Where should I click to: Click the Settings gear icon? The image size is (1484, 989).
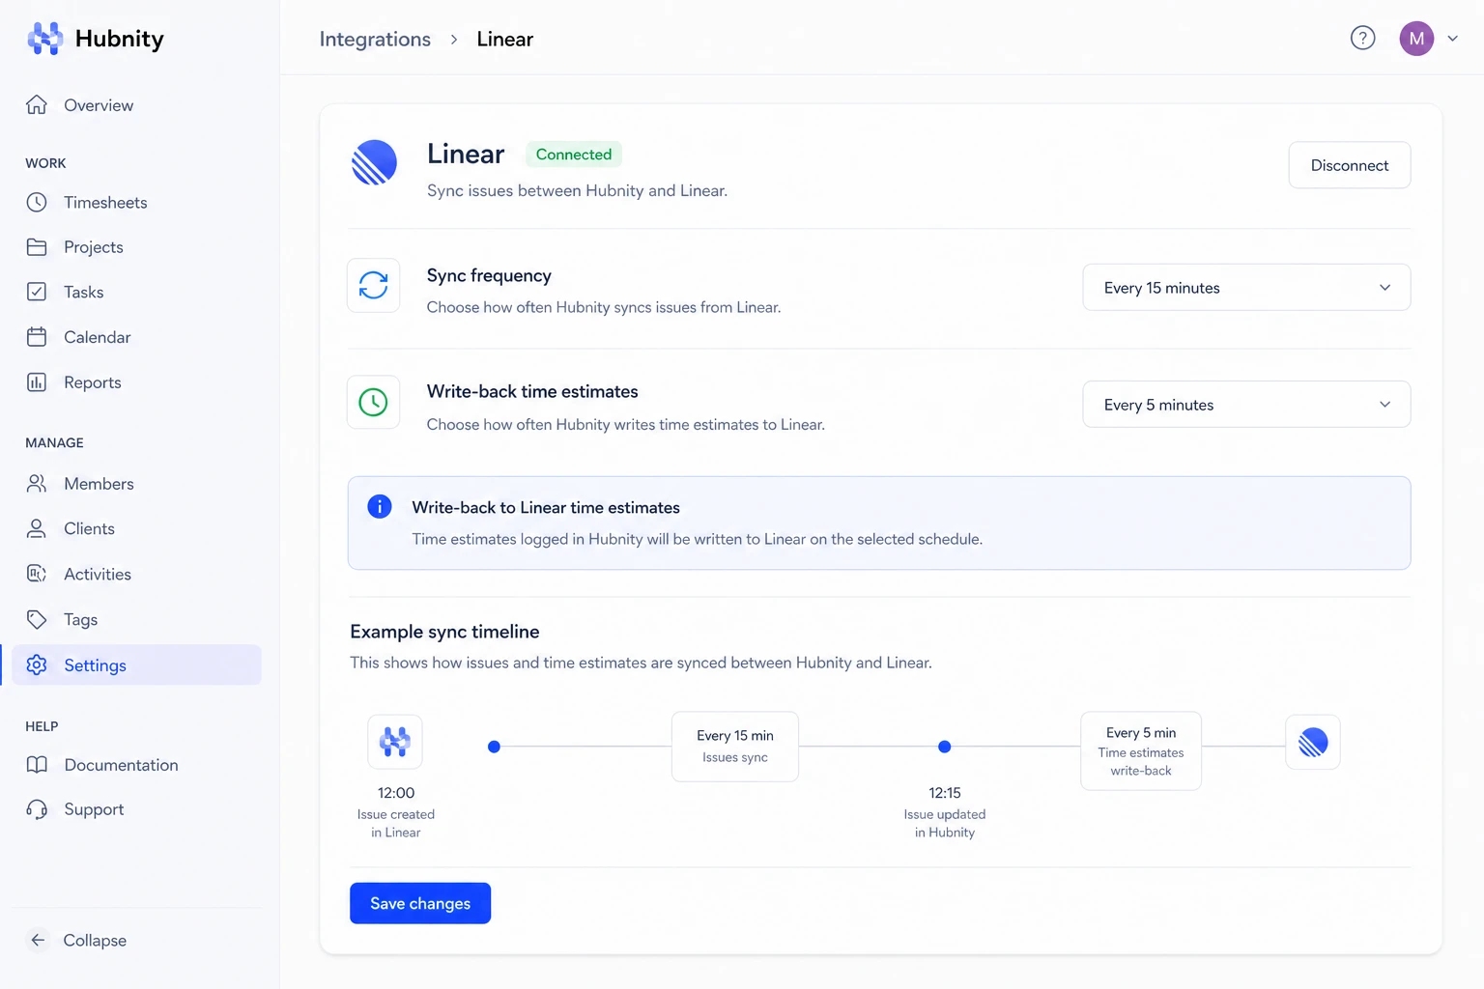pos(37,665)
